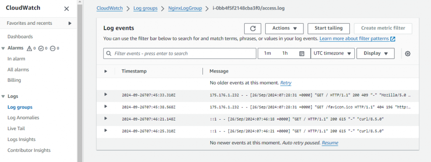Select the 1h time range
This screenshot has width=431, height=162.
pos(285,53)
